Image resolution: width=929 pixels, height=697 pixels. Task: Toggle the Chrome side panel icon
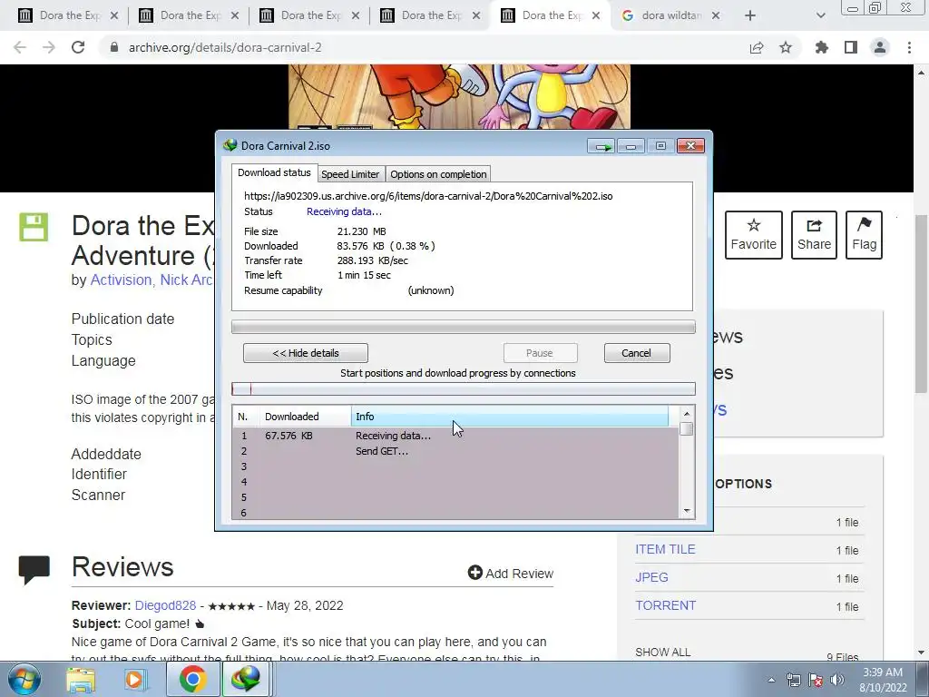851,47
